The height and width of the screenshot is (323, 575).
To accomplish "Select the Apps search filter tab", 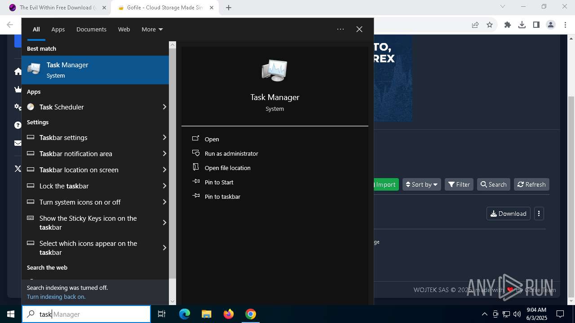I will click(x=58, y=29).
